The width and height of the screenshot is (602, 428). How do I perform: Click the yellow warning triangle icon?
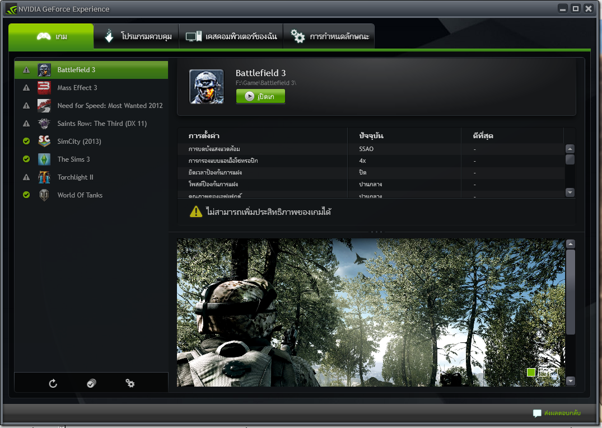[196, 211]
